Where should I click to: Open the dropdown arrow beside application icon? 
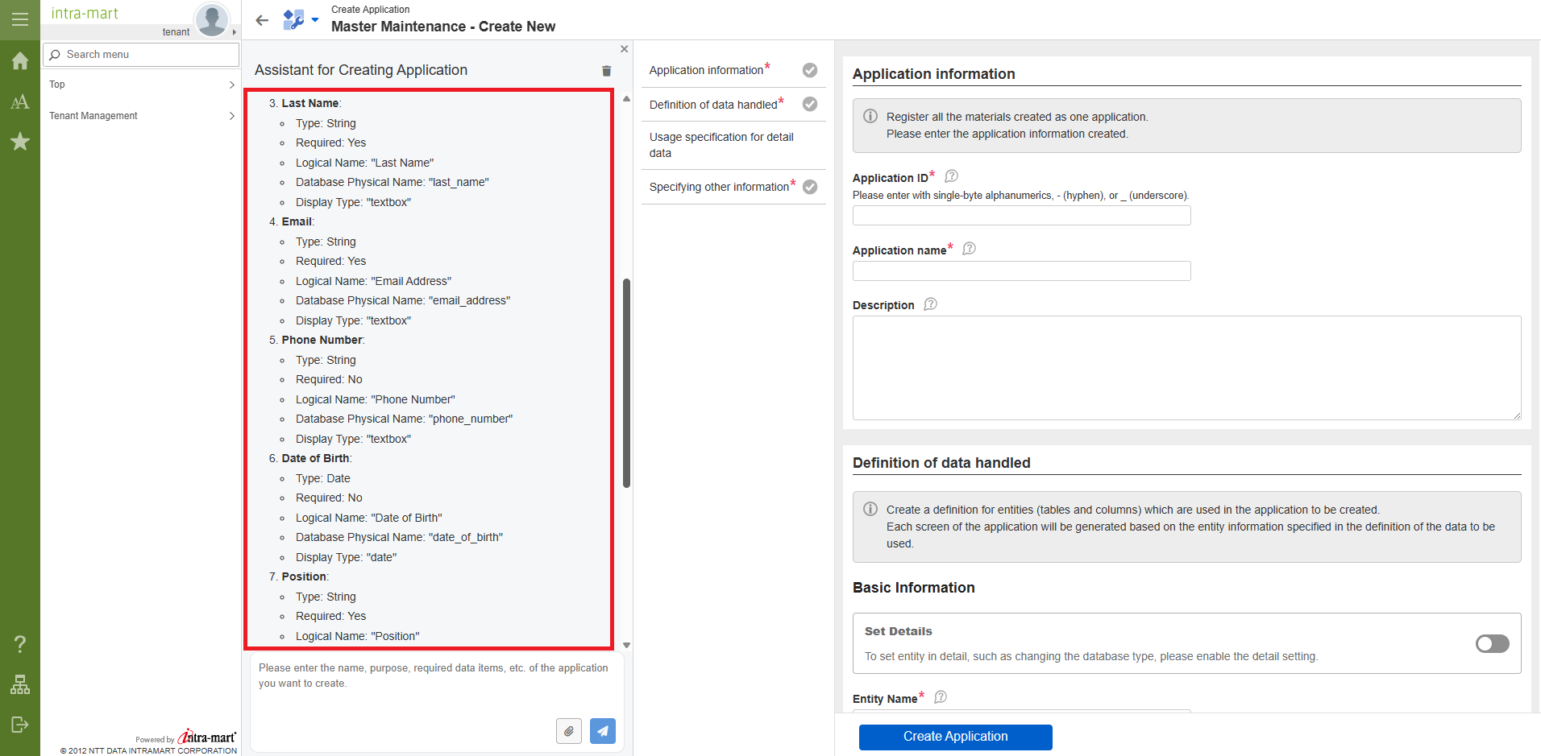[x=315, y=20]
